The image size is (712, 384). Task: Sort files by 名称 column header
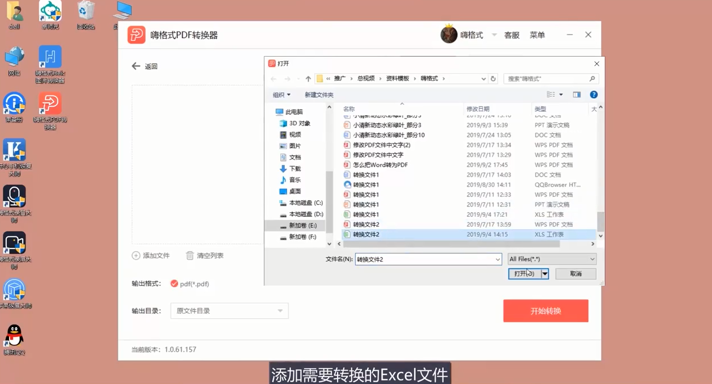coord(349,109)
